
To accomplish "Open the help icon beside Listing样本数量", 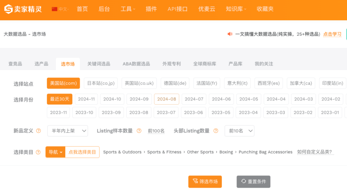I will (x=139, y=131).
